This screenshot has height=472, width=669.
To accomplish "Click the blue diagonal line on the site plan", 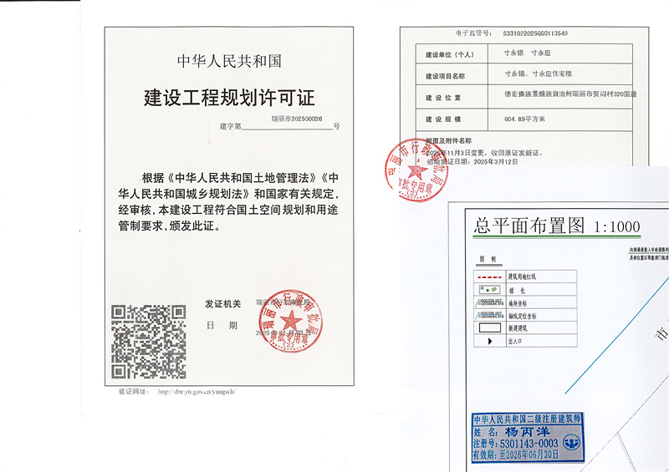I will (x=617, y=335).
